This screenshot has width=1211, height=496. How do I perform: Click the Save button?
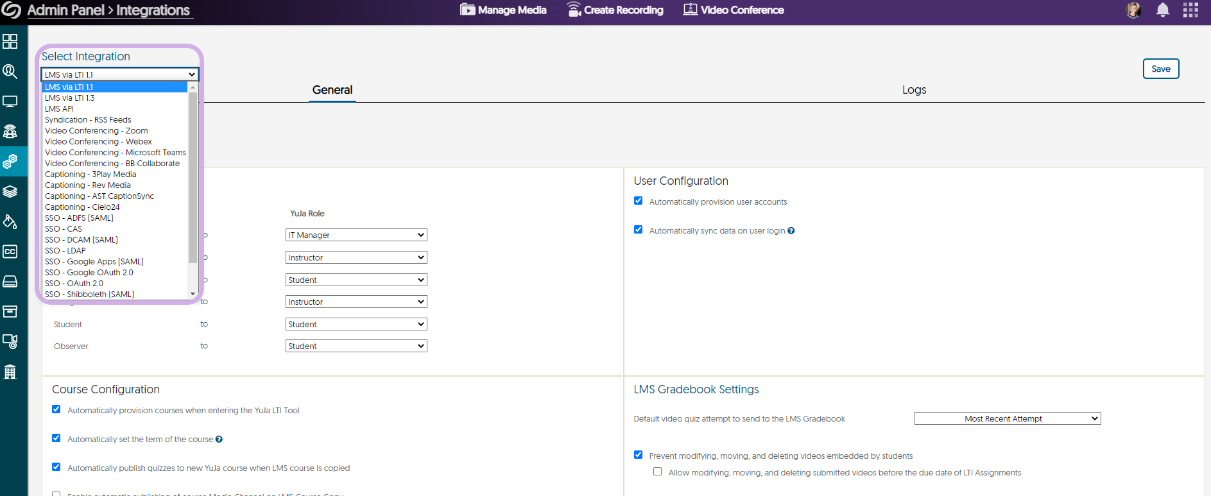tap(1160, 69)
